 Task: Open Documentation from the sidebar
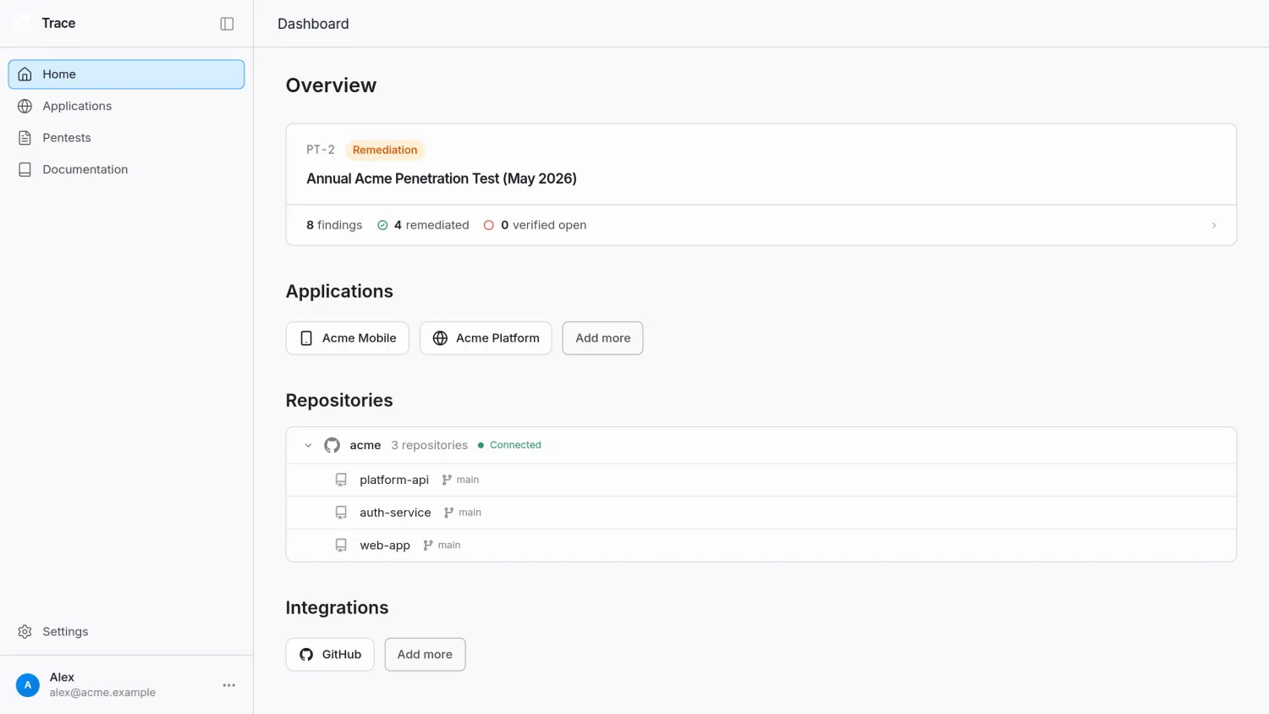126,169
